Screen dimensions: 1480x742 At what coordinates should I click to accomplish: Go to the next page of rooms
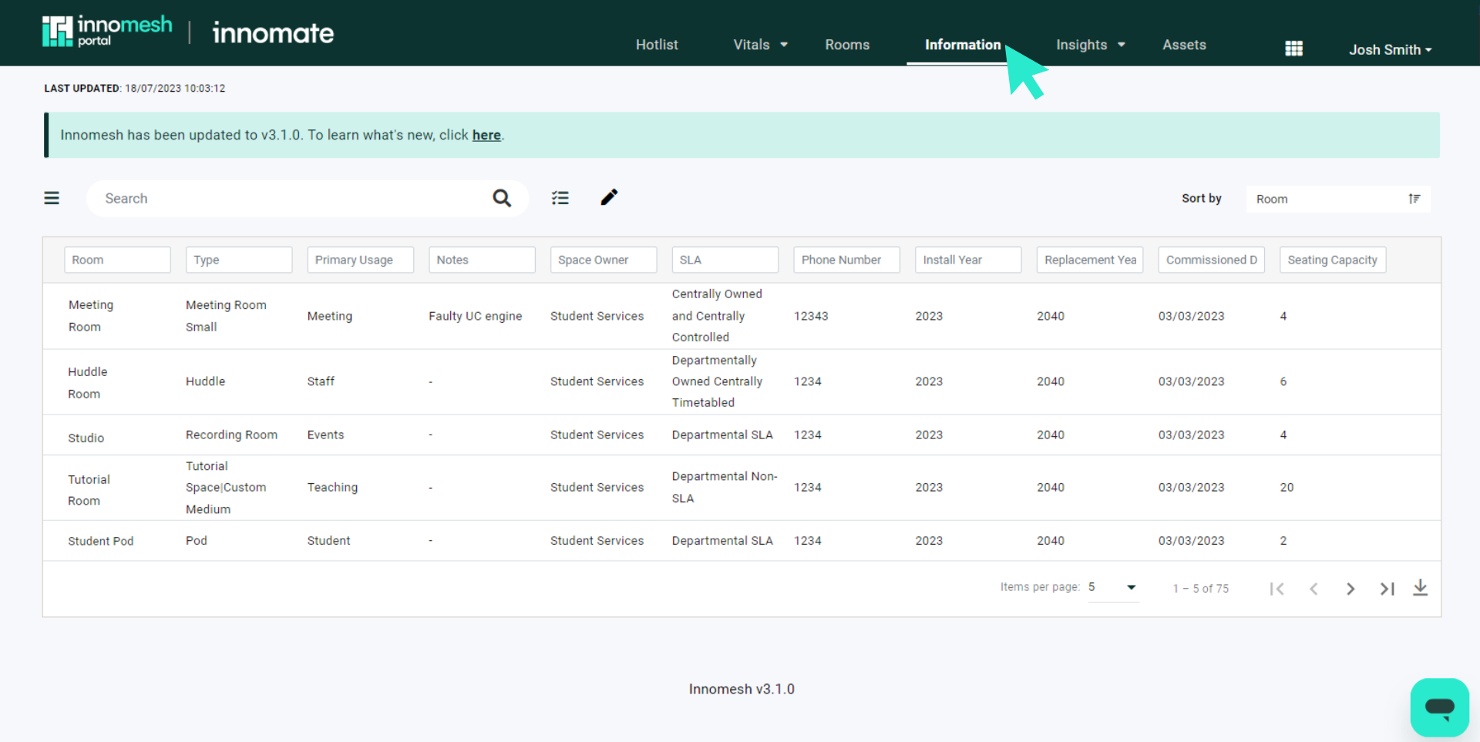coord(1350,589)
